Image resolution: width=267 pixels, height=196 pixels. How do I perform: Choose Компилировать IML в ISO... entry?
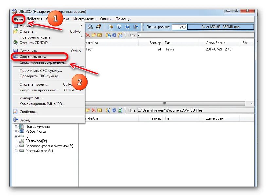click(49, 104)
